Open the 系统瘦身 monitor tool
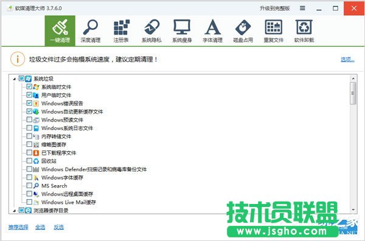 182,31
